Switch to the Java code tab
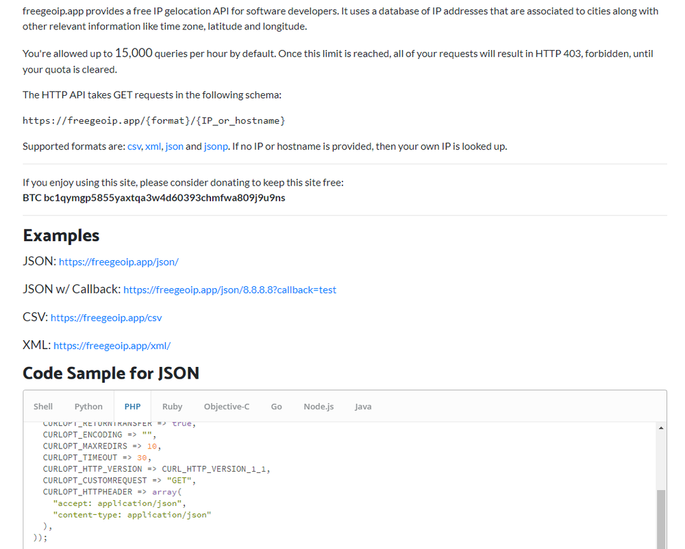 pos(363,406)
